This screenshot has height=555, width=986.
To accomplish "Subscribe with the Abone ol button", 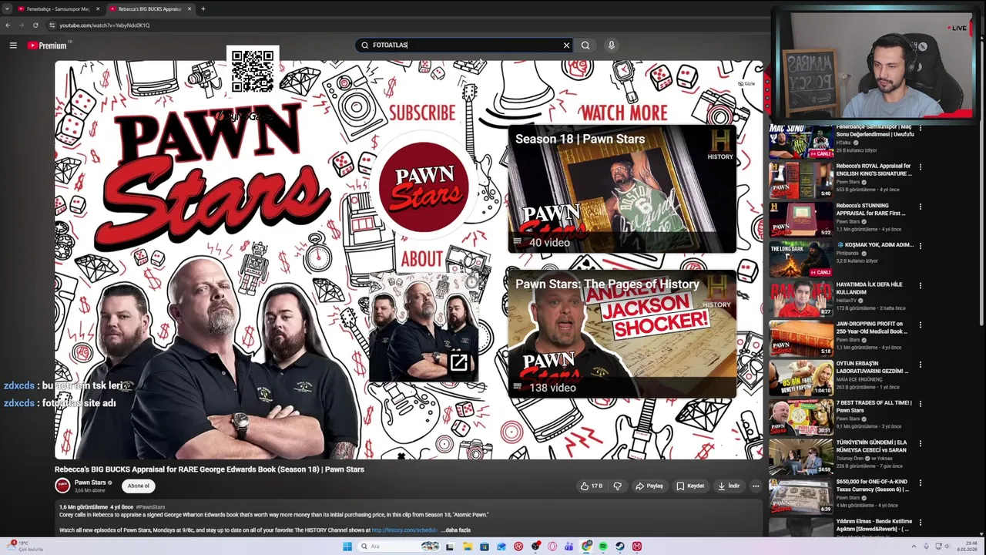I will (x=139, y=486).
